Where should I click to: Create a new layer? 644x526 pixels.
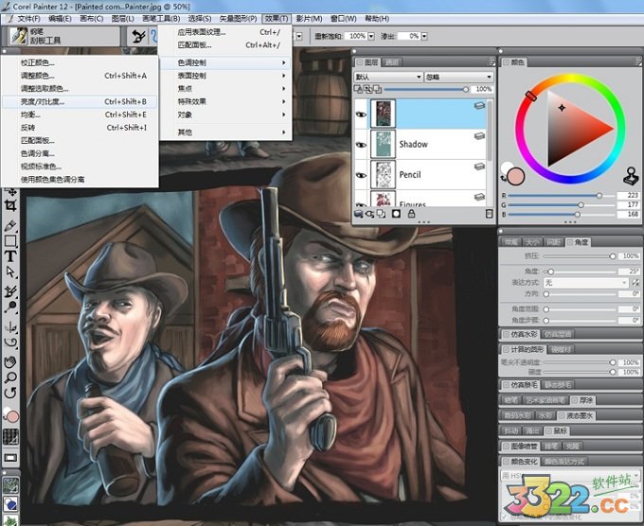[x=382, y=214]
